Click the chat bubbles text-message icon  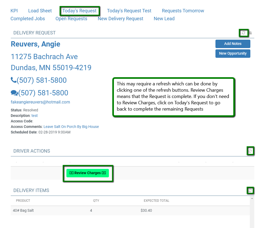[x=14, y=93]
